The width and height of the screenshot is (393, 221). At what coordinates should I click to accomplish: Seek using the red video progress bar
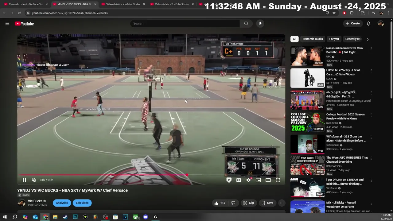151,175
